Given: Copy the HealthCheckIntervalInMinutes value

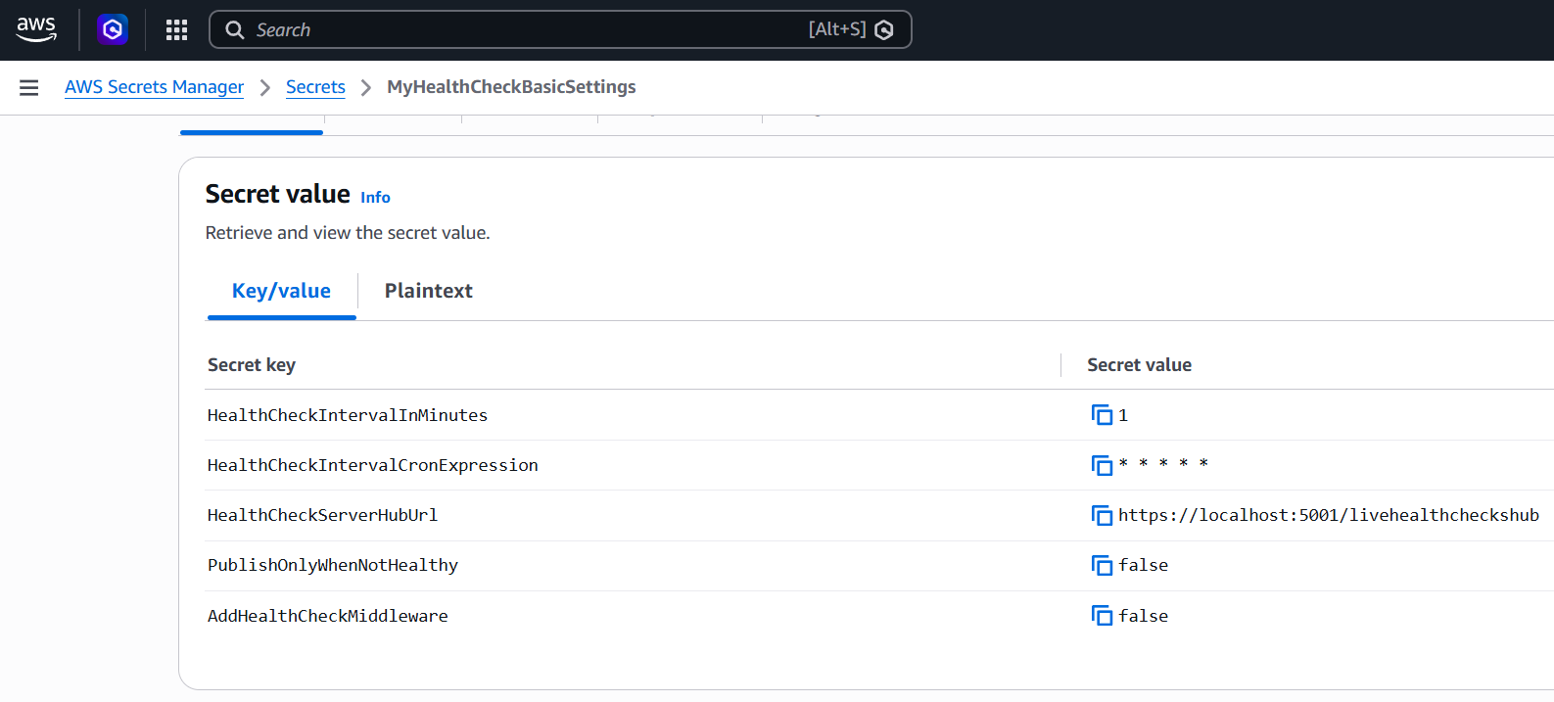Looking at the screenshot, I should [x=1102, y=415].
